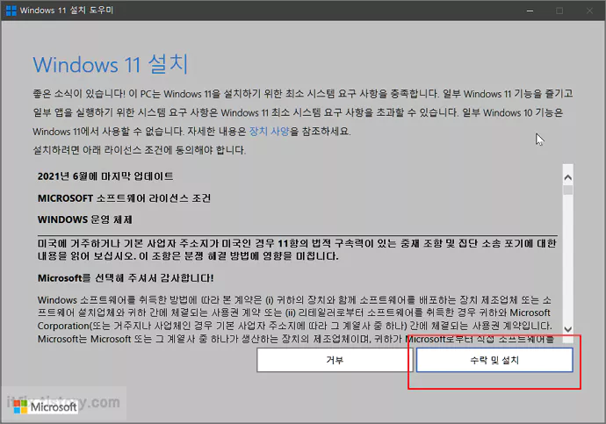
Task: Click the 거부 button
Action: tap(335, 360)
